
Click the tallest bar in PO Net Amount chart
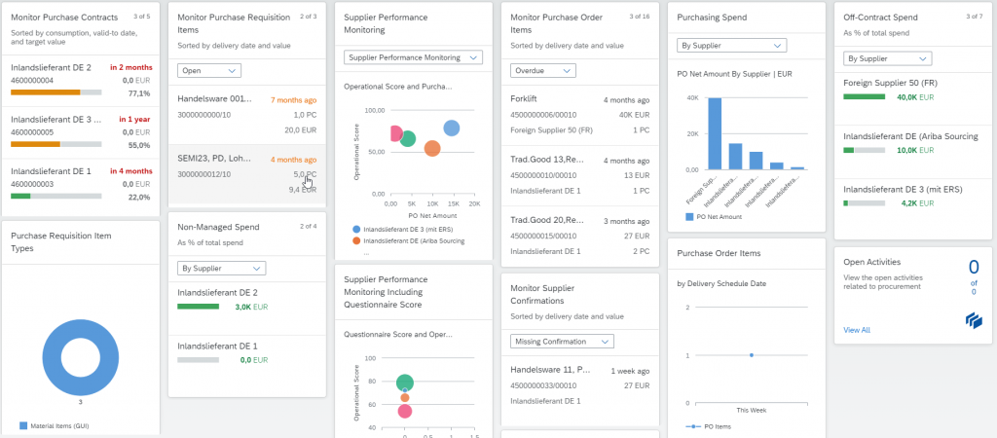point(715,134)
